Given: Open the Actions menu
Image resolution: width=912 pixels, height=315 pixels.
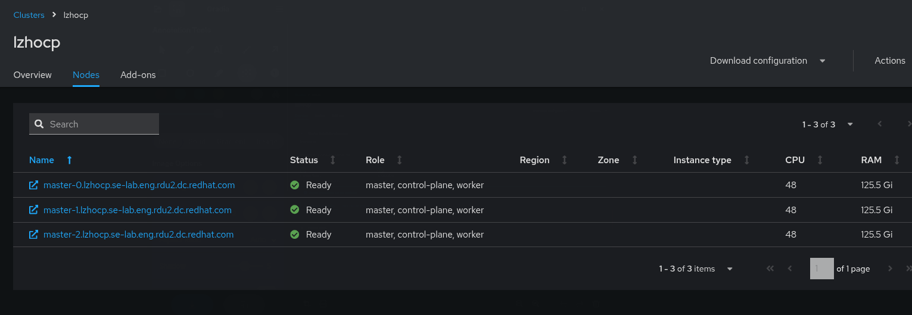Looking at the screenshot, I should point(890,61).
